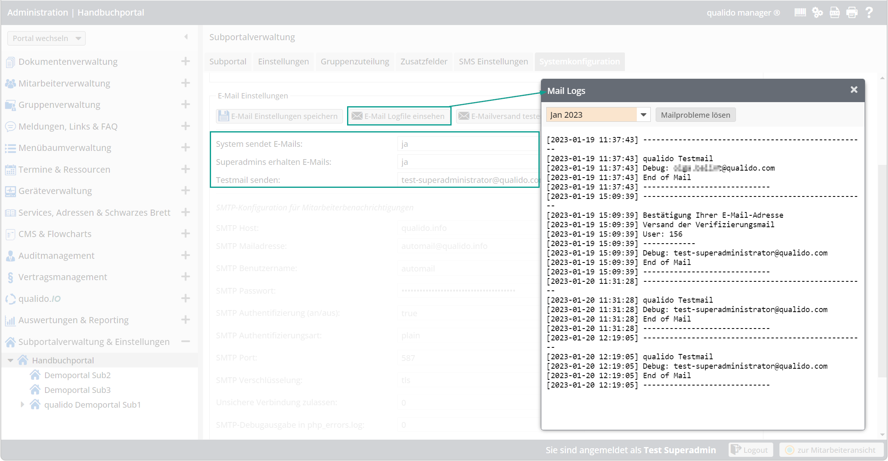Click the export document icon in header

pyautogui.click(x=835, y=13)
